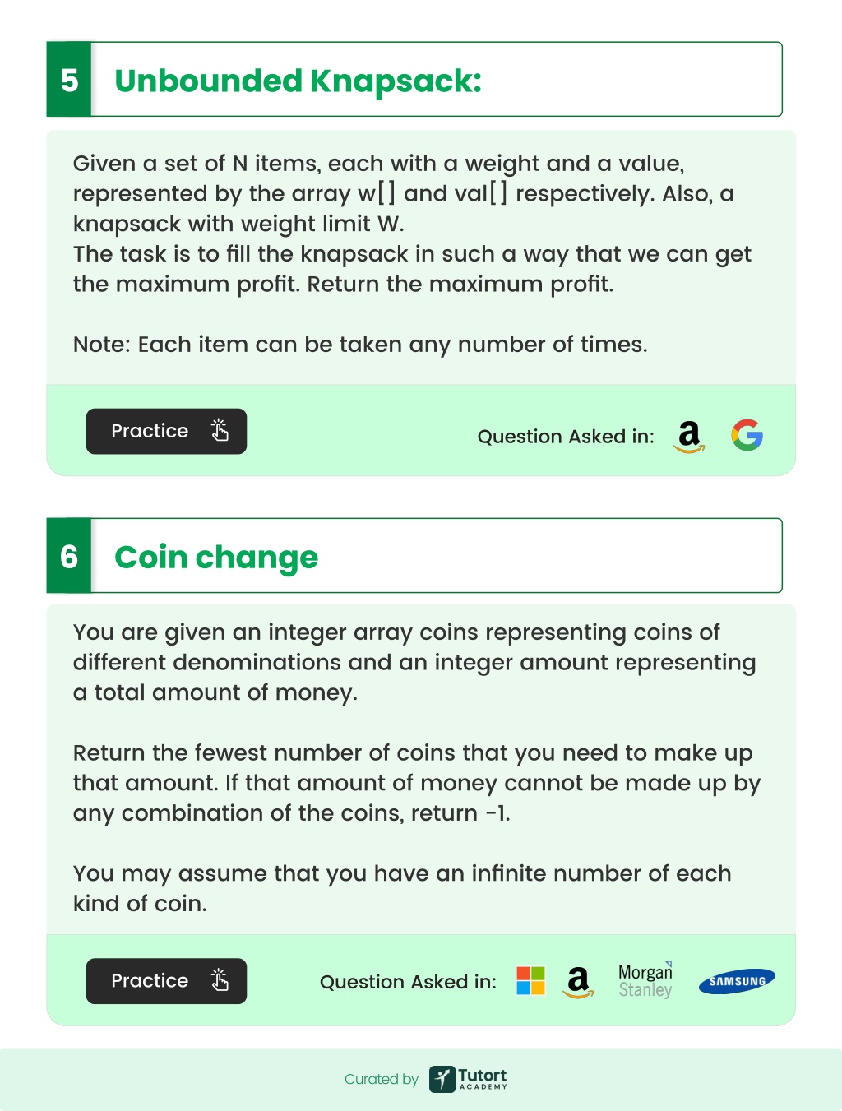The height and width of the screenshot is (1111, 842).
Task: Click the Tutort Academy logo in footer
Action: [x=468, y=1079]
